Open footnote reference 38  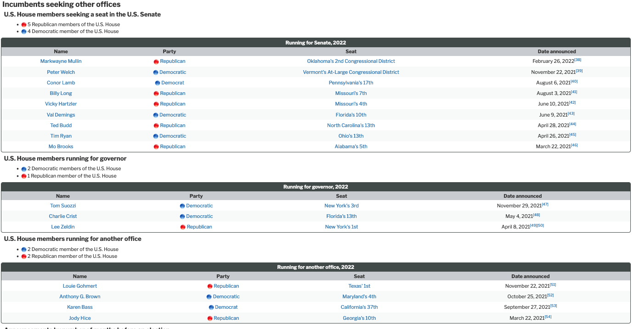[x=578, y=60]
